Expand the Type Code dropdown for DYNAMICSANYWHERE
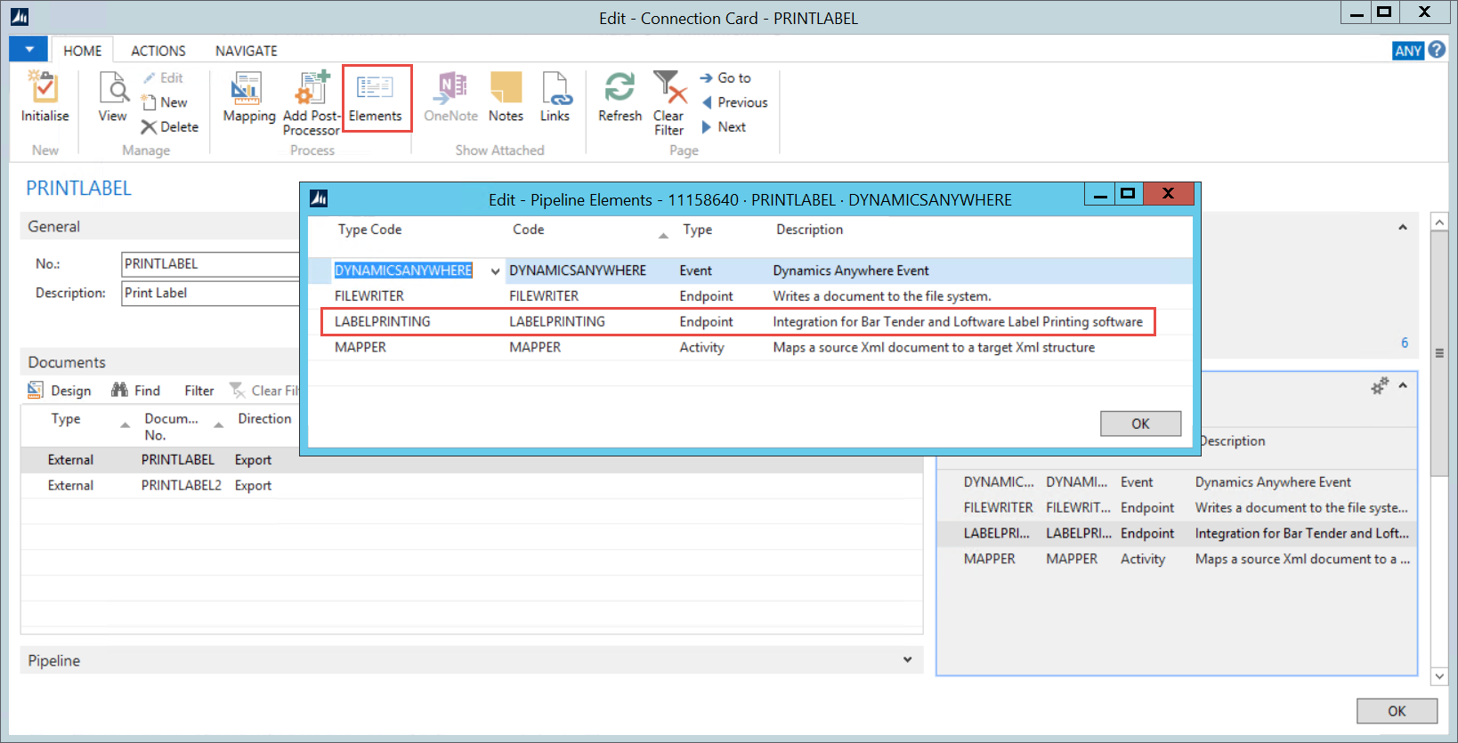The width and height of the screenshot is (1458, 743). point(495,271)
